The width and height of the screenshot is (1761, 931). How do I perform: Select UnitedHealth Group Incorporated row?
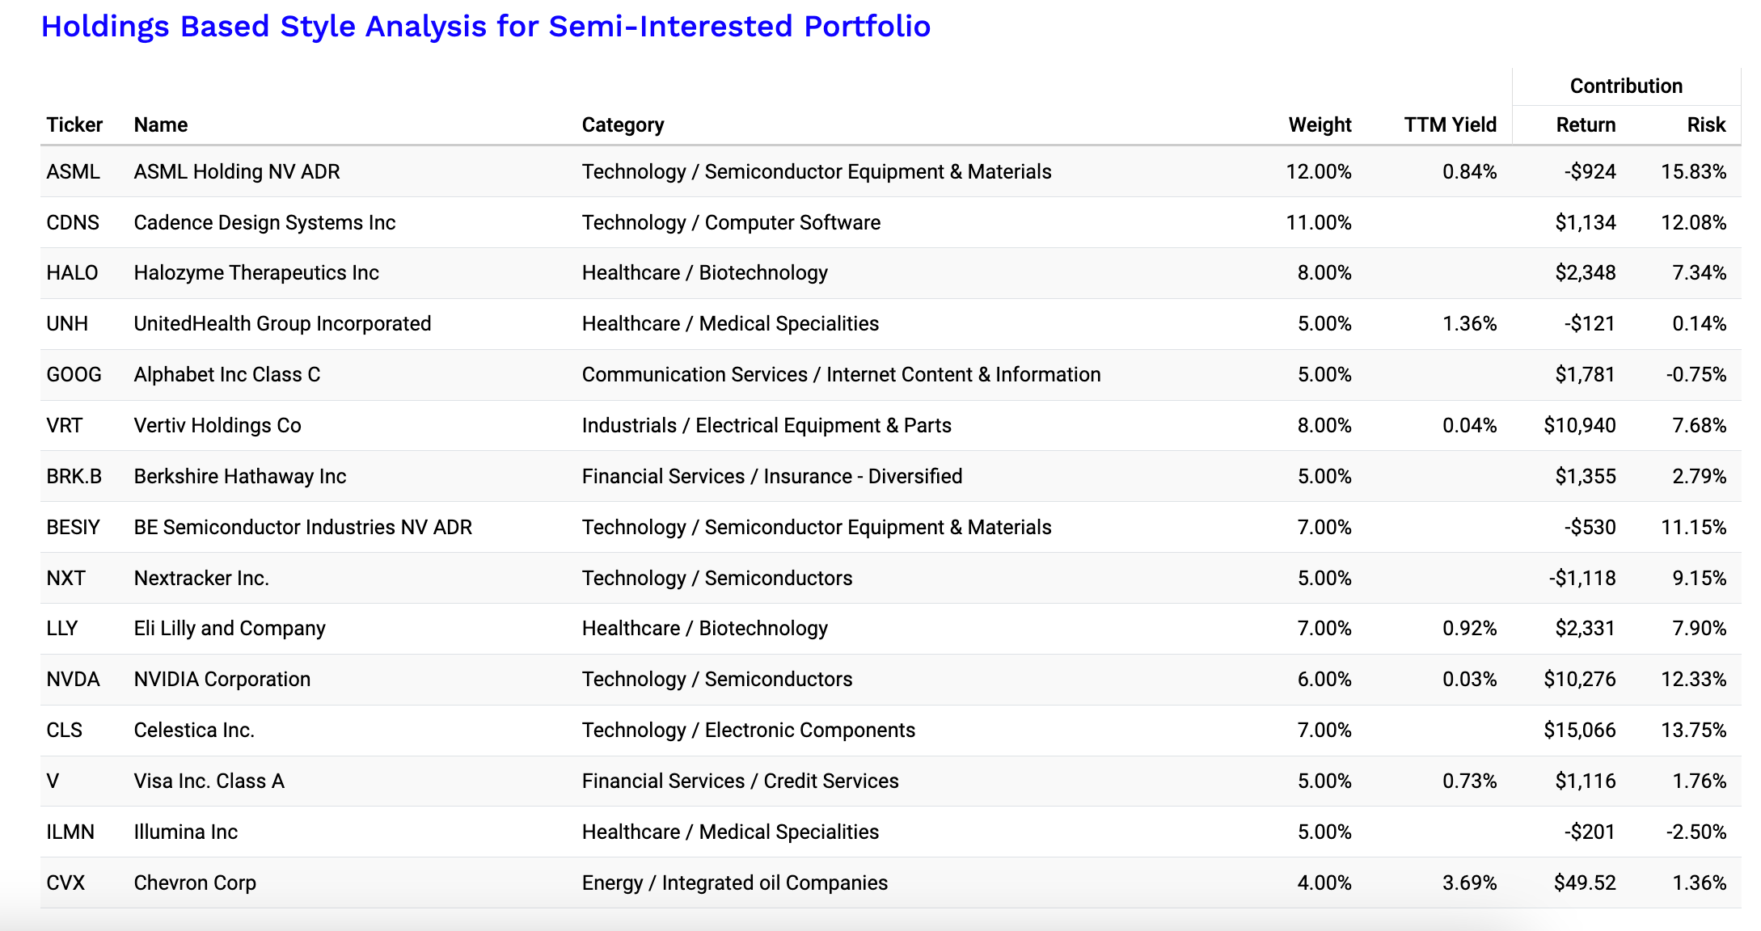click(282, 324)
